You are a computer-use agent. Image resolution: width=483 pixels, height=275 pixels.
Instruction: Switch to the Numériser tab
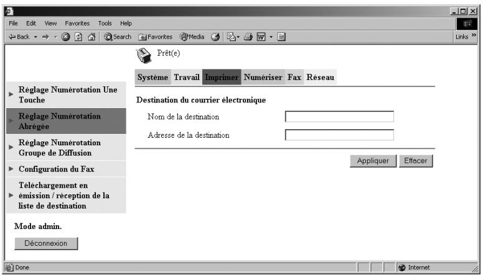[x=263, y=77]
